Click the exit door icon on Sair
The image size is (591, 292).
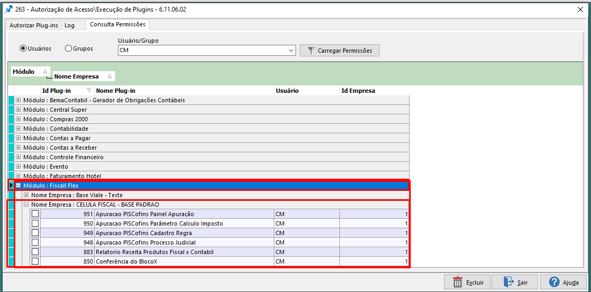(x=509, y=282)
